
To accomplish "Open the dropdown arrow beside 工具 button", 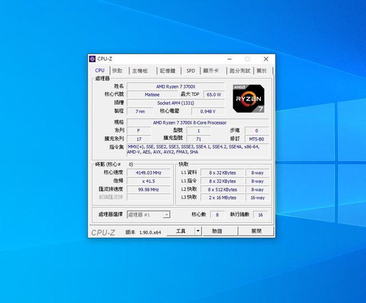I will pos(198,231).
